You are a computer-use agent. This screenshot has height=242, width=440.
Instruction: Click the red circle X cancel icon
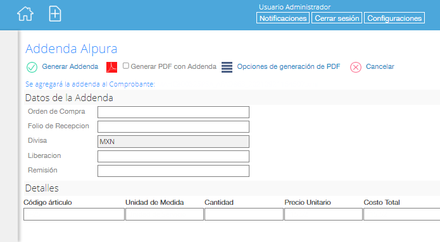356,67
